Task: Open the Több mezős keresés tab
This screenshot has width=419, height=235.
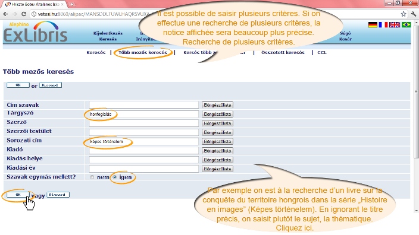Action: click(x=143, y=52)
